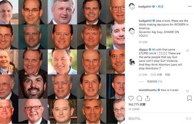Viewport: 194px width, 124px height.
Task: Like diggzy's comment with its small heart
Action: (187, 51)
